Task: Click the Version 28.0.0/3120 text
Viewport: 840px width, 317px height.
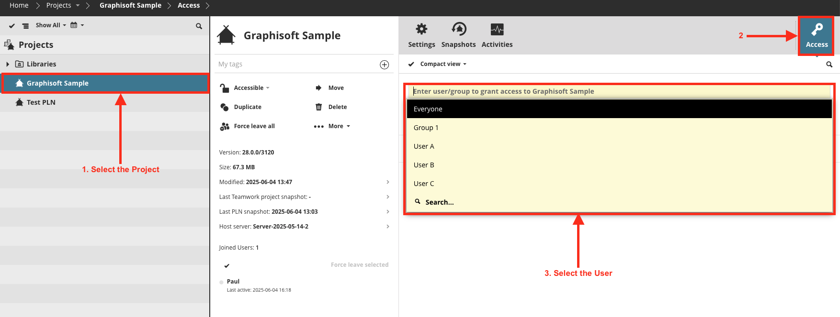Action: (x=247, y=153)
